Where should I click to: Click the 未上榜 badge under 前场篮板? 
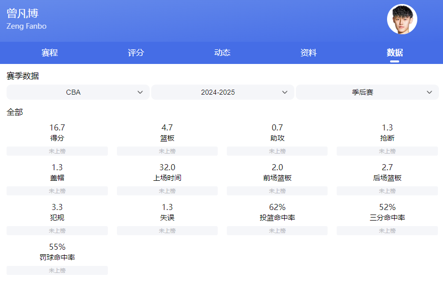(277, 191)
